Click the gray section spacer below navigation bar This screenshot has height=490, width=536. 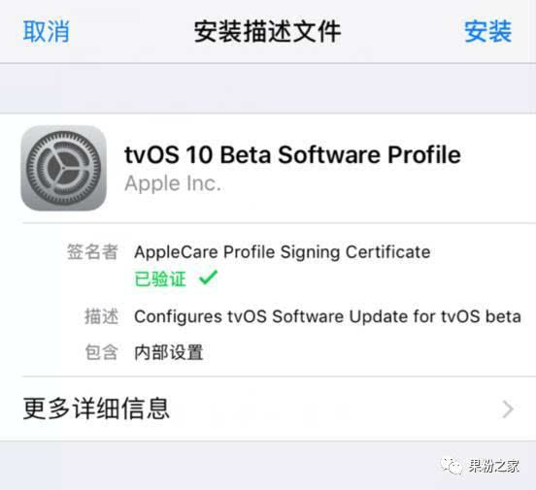tap(268, 88)
